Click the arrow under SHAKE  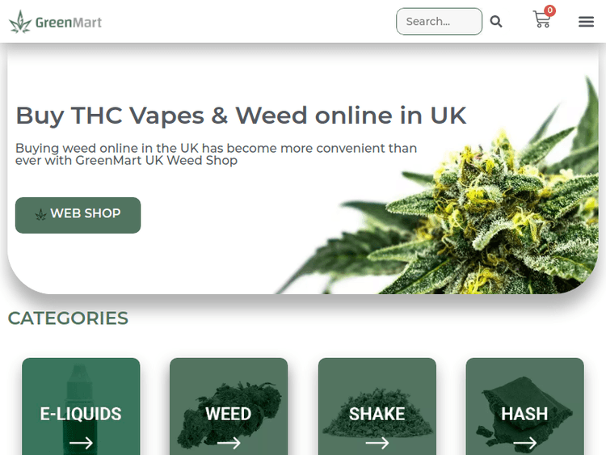[x=377, y=443]
